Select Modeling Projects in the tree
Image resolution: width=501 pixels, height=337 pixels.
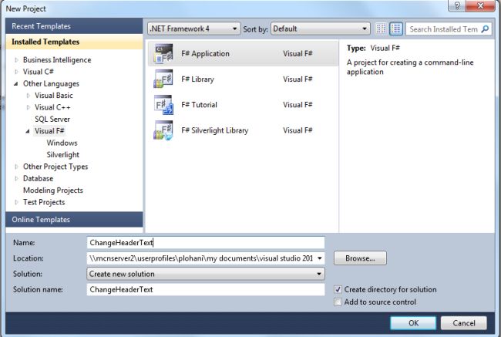tap(53, 190)
